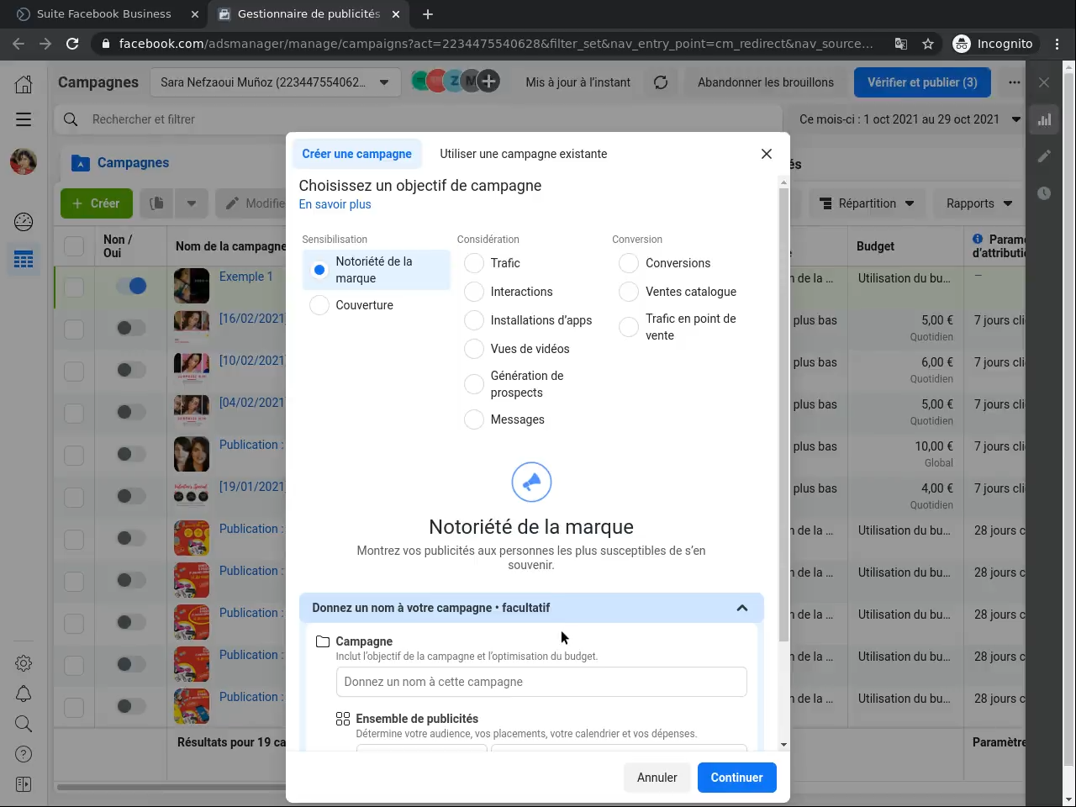Select Gestionnaire de publicités browser tab
The height and width of the screenshot is (807, 1076).
309,14
